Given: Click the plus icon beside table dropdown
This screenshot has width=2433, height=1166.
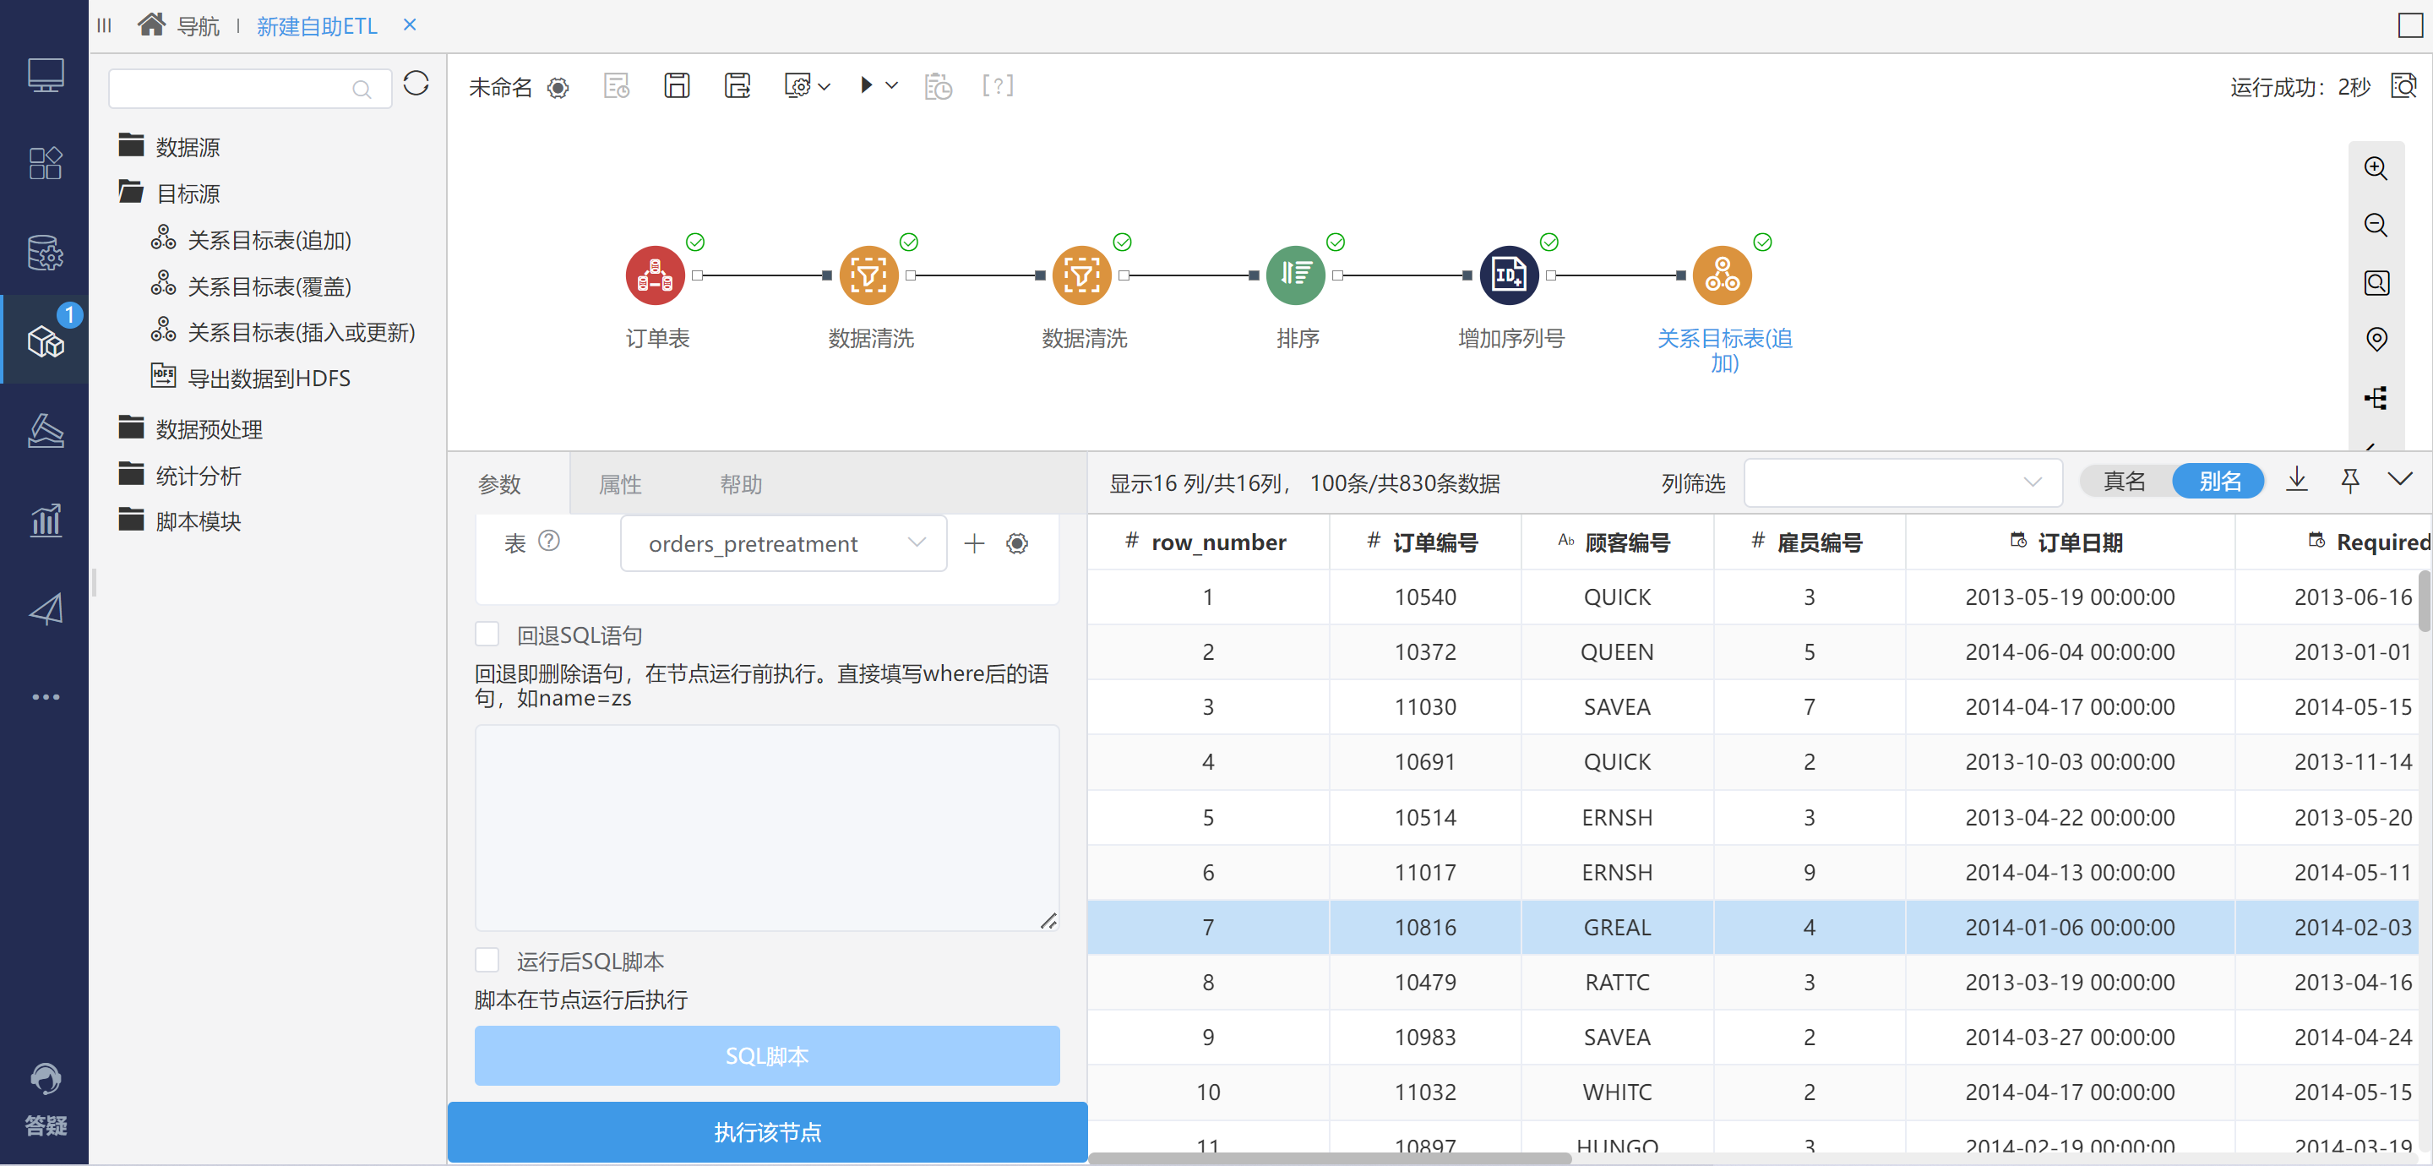Looking at the screenshot, I should 974,543.
